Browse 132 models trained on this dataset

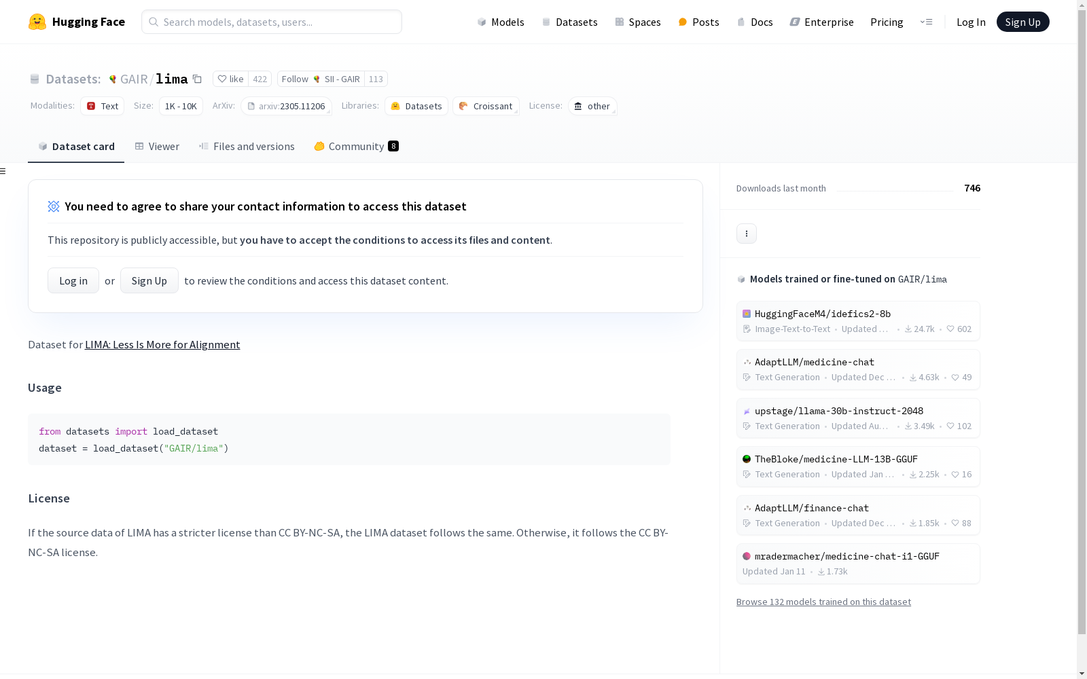[823, 602]
